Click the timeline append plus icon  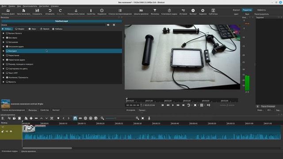31,118
